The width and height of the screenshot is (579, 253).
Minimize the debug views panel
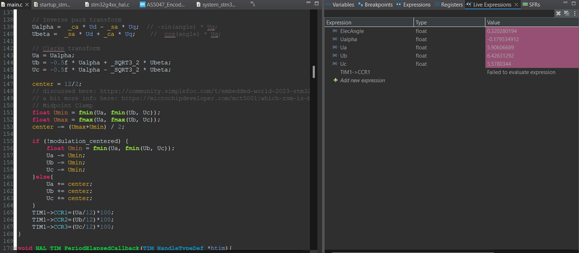pyautogui.click(x=565, y=3)
